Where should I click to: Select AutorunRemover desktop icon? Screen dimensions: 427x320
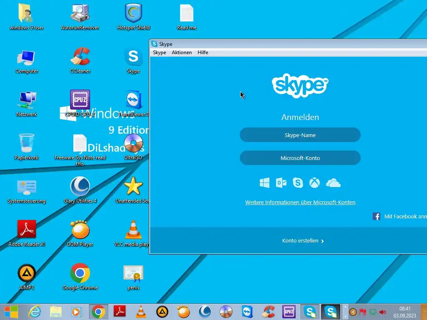click(x=80, y=17)
